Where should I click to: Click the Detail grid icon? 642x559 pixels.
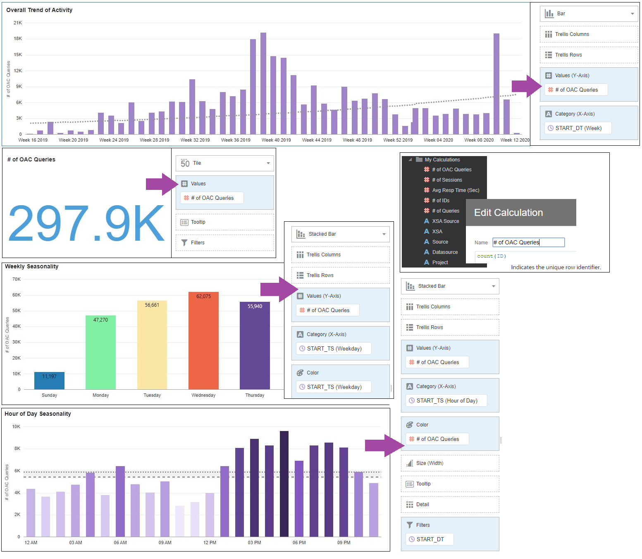pos(409,505)
